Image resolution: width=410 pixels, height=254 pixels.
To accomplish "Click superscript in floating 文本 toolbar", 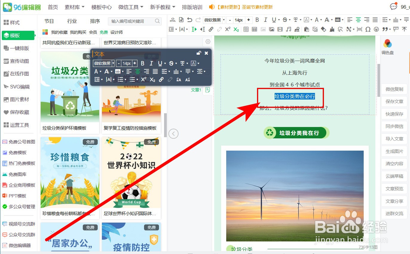I will pyautogui.click(x=144, y=79).
